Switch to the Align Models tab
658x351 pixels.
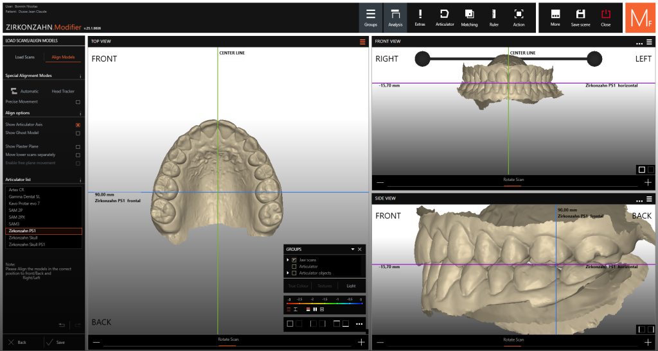[x=63, y=57]
